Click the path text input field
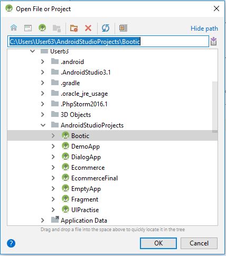 pyautogui.click(x=108, y=42)
